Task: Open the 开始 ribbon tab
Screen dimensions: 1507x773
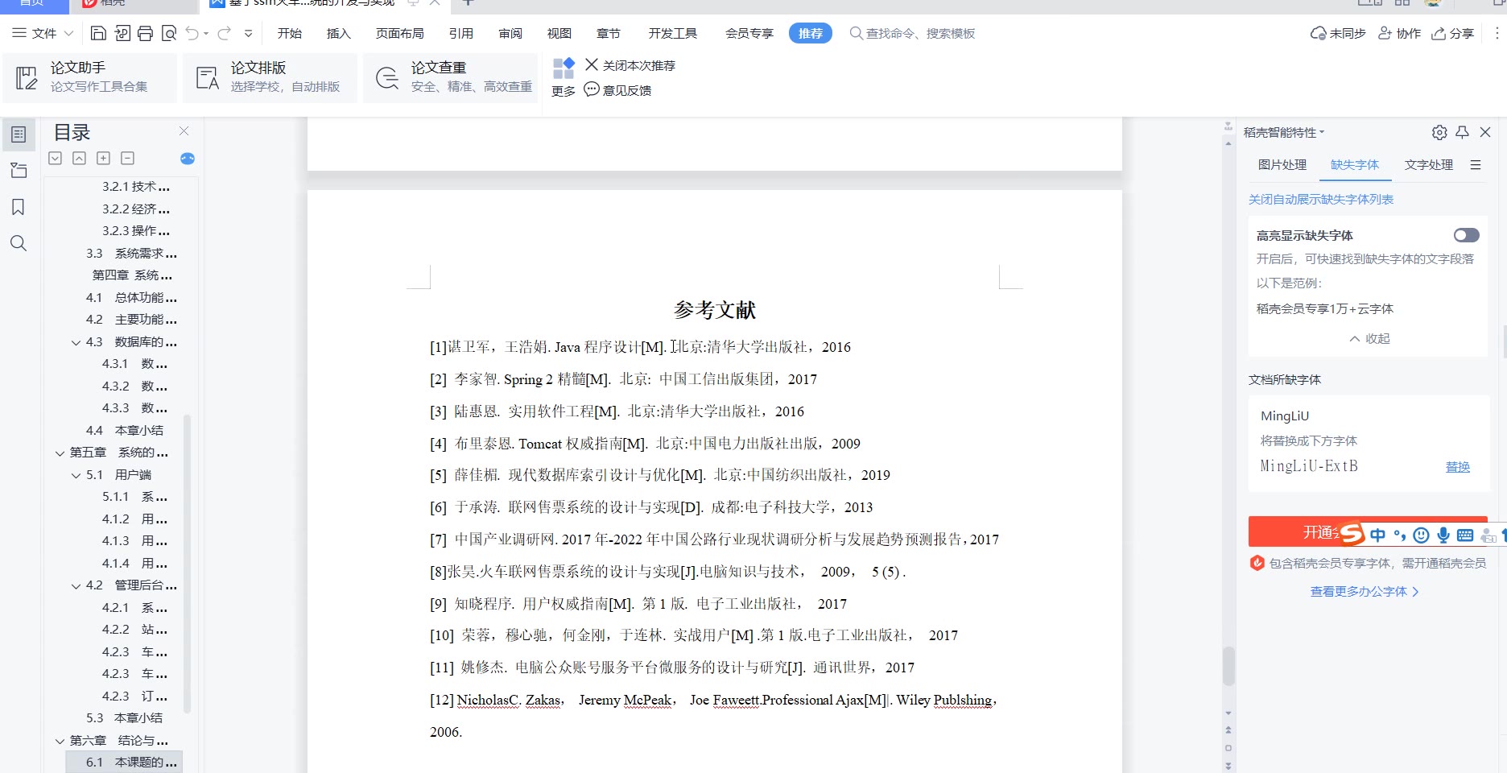Action: point(290,33)
